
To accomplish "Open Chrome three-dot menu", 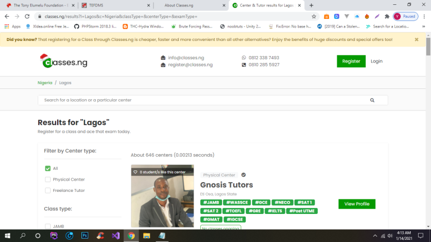I will coord(424,17).
